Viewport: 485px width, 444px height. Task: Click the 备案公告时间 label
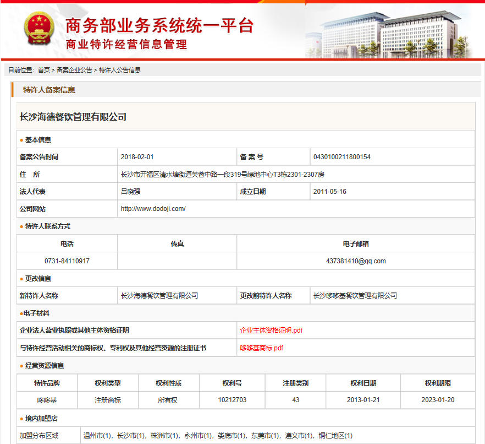point(39,157)
